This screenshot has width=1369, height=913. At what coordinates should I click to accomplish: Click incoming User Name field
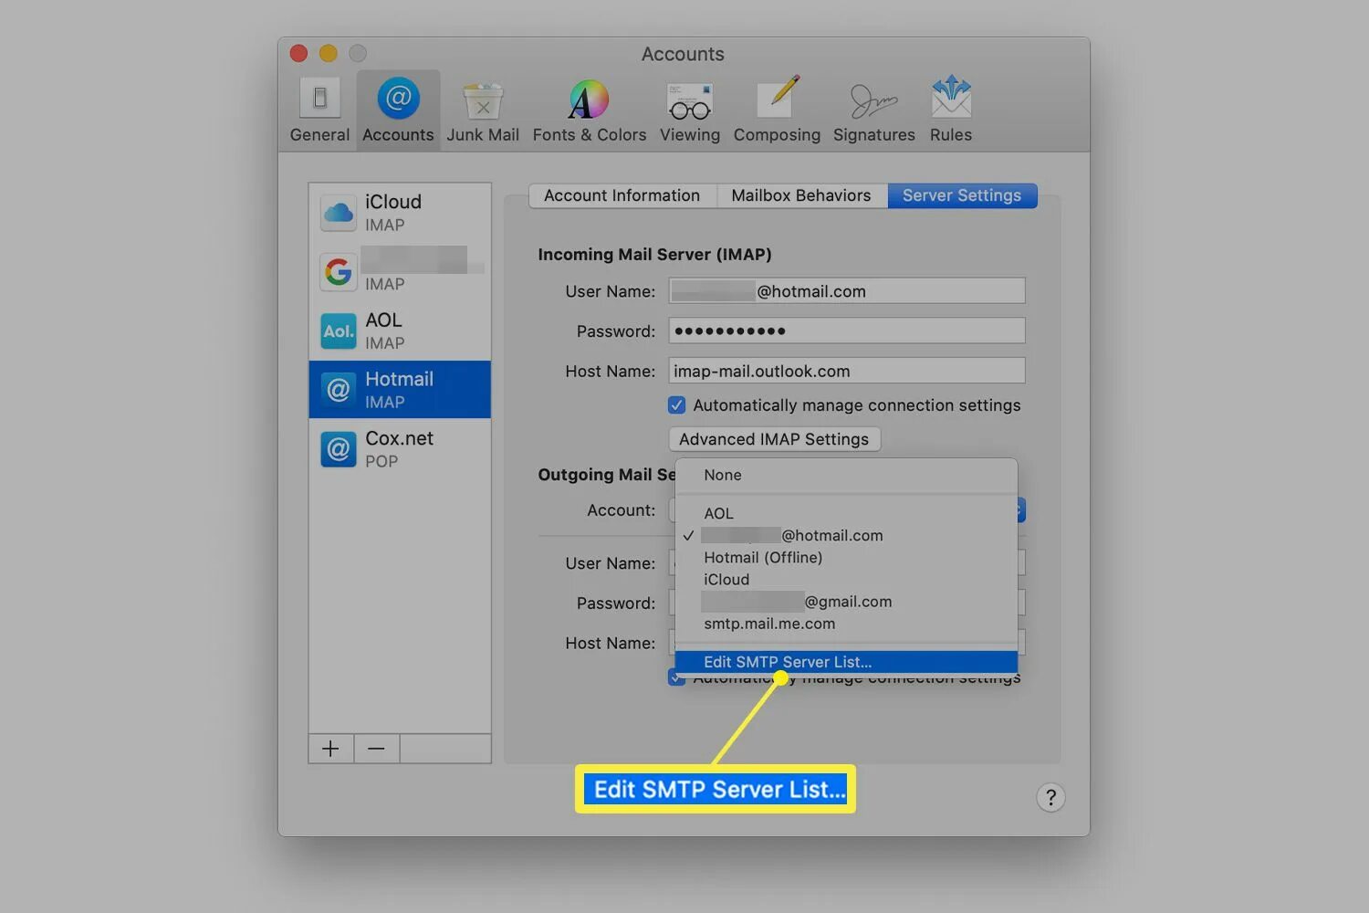[x=846, y=291]
